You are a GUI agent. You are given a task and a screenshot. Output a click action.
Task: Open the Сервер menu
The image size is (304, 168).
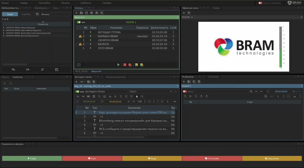tap(24, 3)
